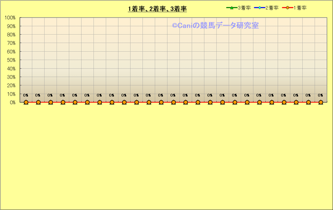Click the chart title 1着率、2着率、3着率
This screenshot has height=210, width=333.
tap(157, 9)
